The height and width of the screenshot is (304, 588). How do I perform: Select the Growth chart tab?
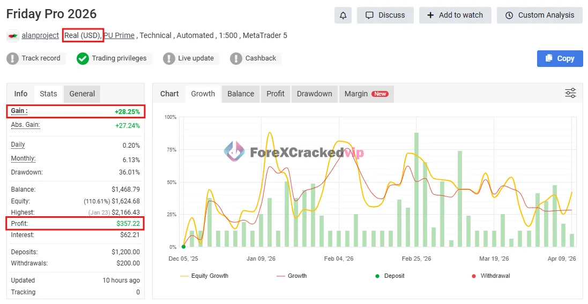[203, 94]
